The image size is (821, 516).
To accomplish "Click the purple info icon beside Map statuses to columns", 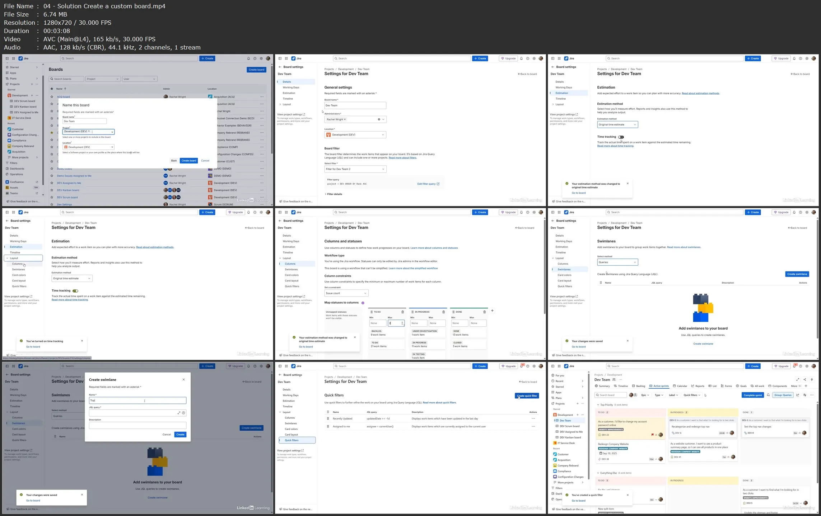I will 363,303.
